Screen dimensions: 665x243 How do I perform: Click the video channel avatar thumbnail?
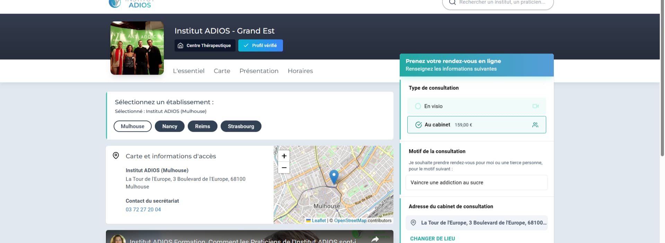[118, 239]
